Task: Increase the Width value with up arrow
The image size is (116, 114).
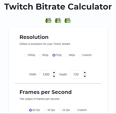Action: (x=54, y=72)
